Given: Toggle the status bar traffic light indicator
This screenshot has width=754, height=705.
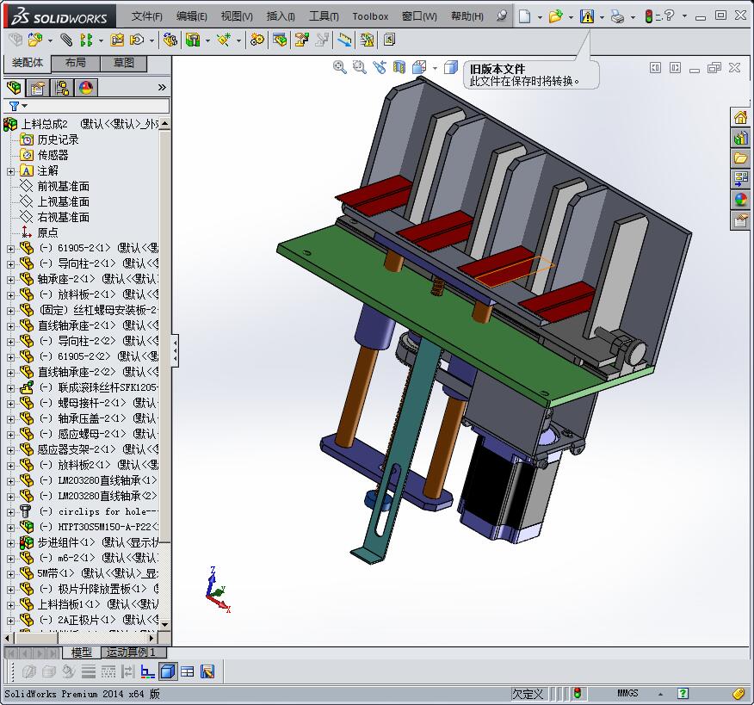Looking at the screenshot, I should [x=577, y=694].
